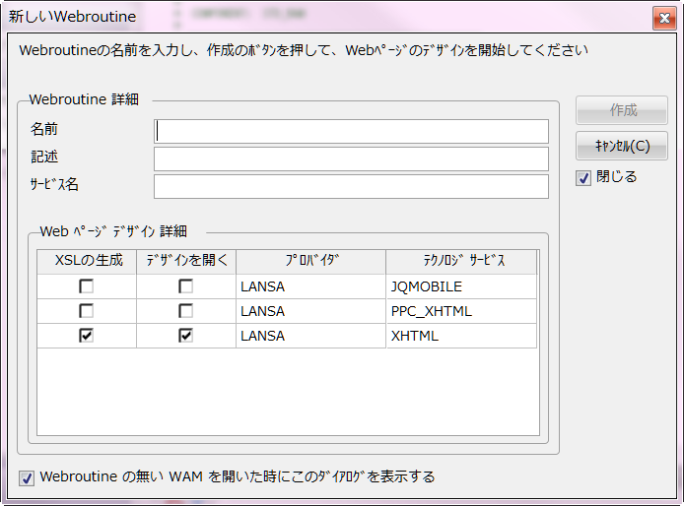Screen dimensions: 684x506
Task: Select the PPC_XHTML technology service cell
Action: [x=461, y=311]
